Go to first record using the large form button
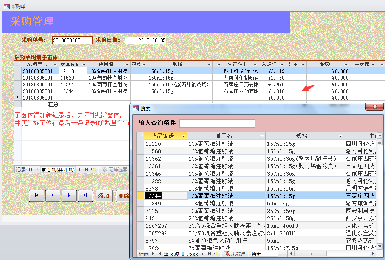385x260 pixels. click(36, 195)
